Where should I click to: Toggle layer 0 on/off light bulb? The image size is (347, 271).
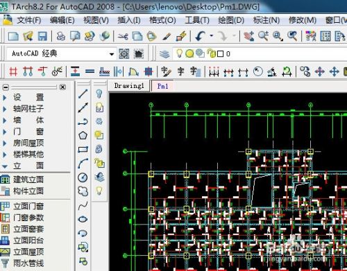click(x=180, y=53)
